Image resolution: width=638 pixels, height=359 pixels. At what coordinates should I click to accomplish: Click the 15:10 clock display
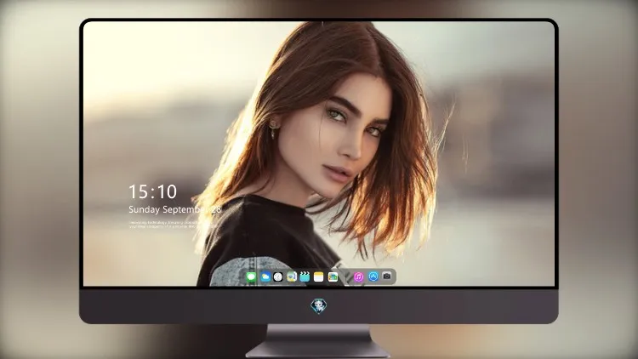click(153, 191)
